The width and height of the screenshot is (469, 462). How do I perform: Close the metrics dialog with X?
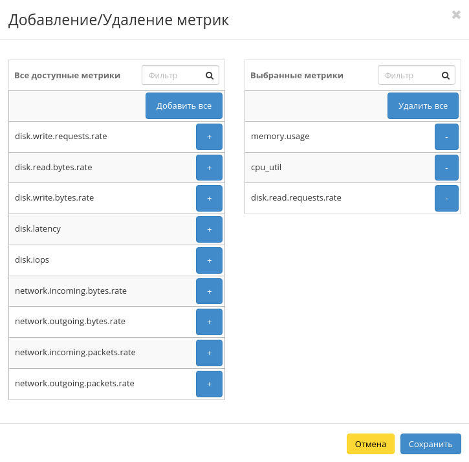pos(456,15)
